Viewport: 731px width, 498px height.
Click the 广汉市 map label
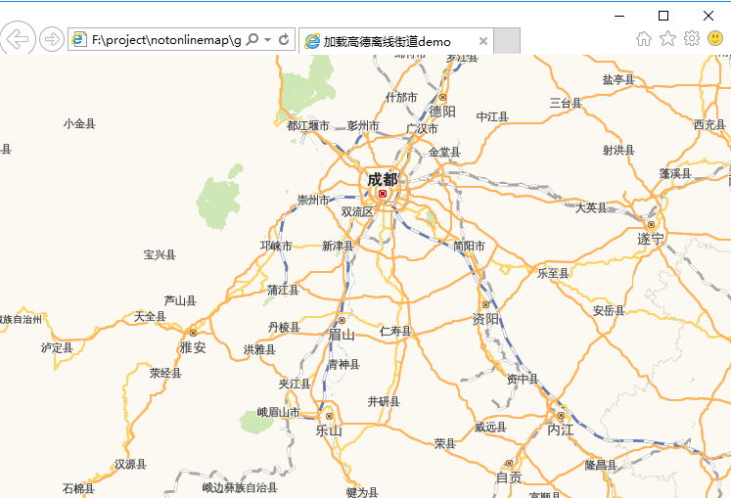[x=422, y=129]
